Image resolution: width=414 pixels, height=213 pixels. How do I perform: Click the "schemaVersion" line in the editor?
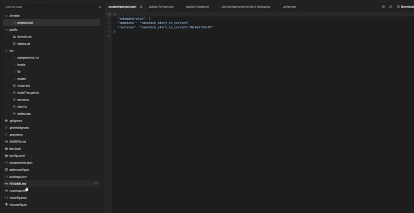[x=135, y=19]
